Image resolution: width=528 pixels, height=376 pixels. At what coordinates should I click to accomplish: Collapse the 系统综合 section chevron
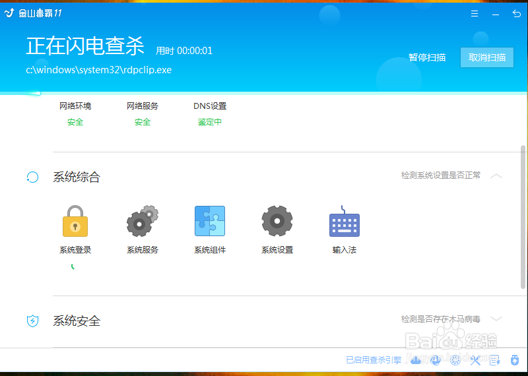pos(496,175)
